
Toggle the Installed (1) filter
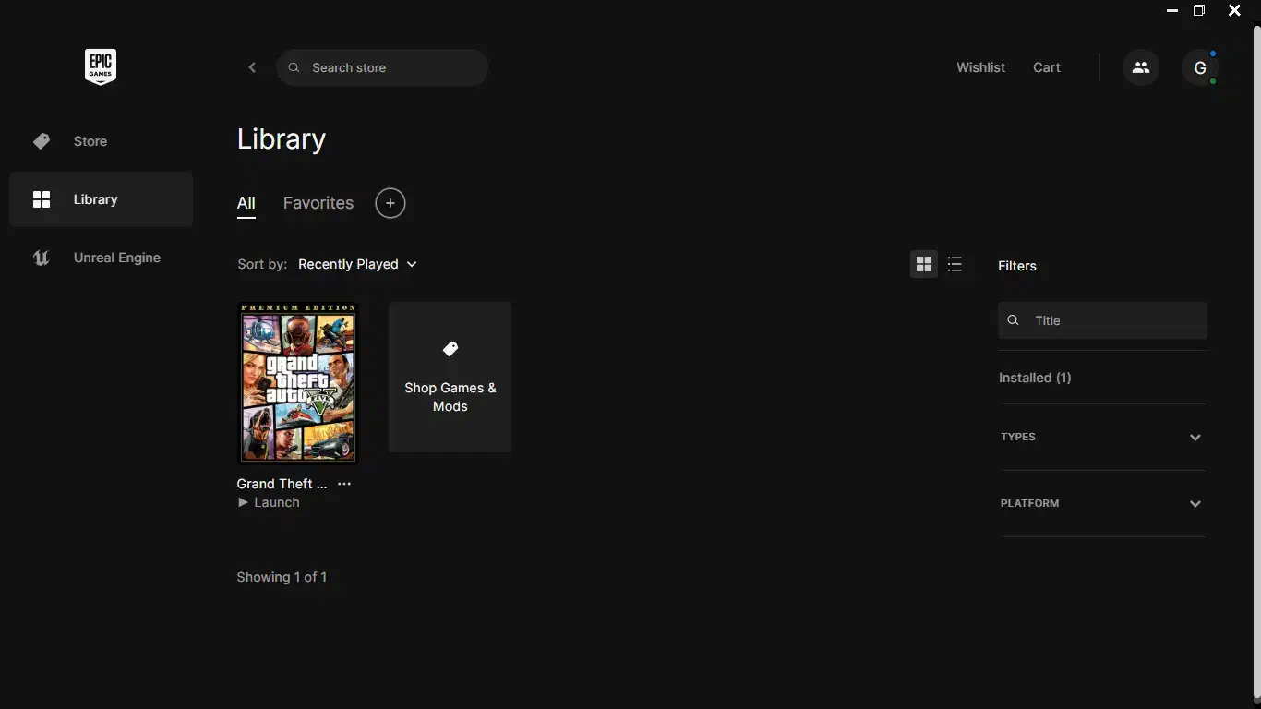(1035, 378)
